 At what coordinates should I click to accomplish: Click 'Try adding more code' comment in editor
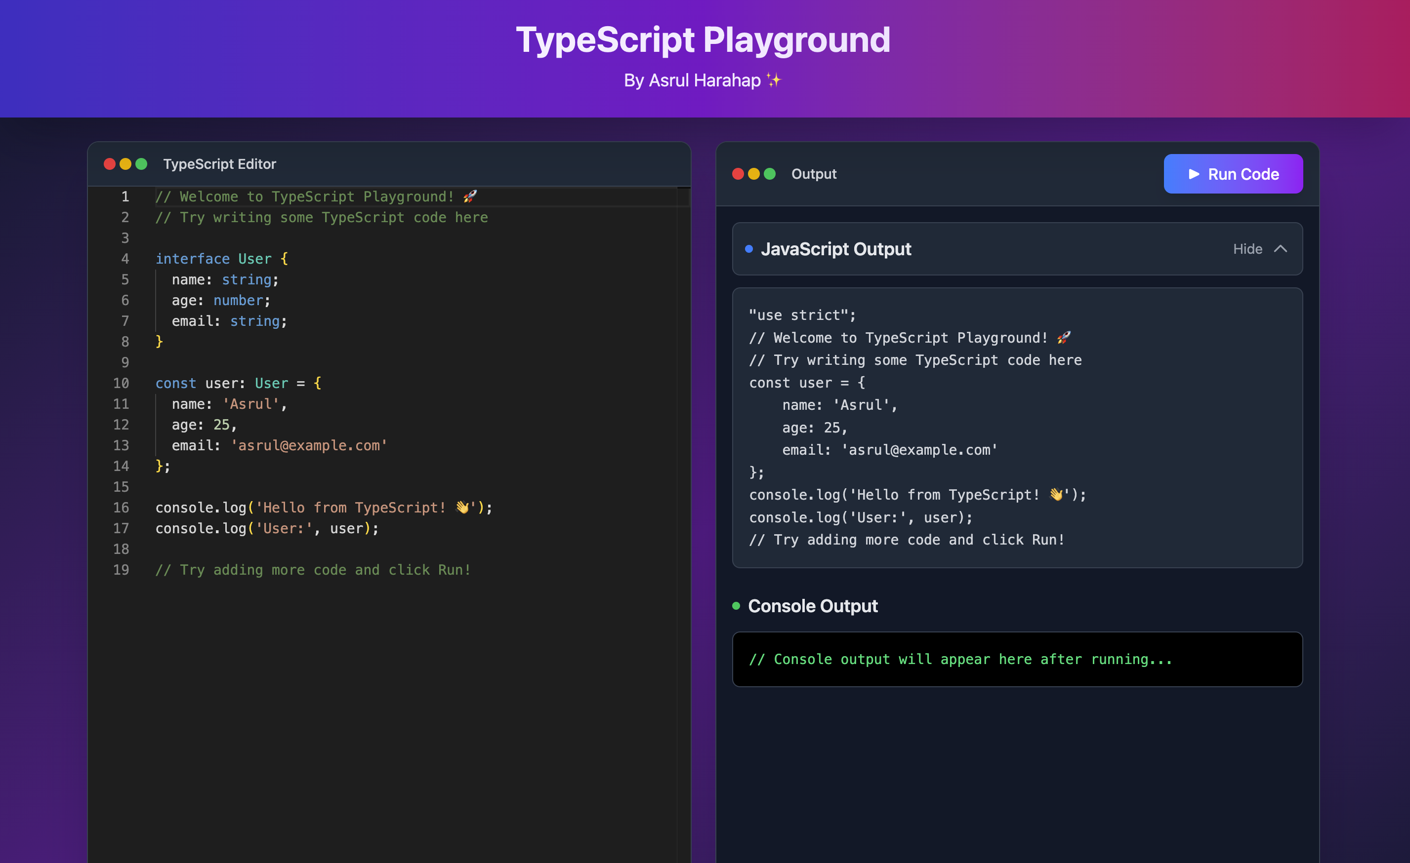[313, 570]
